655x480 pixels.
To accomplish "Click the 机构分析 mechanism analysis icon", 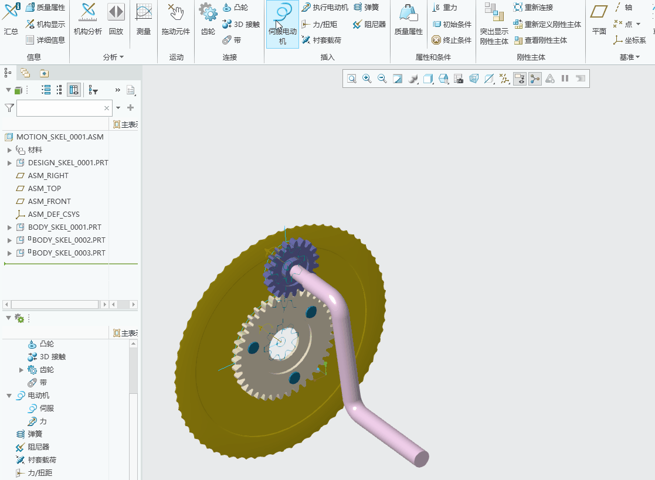I will 88,19.
